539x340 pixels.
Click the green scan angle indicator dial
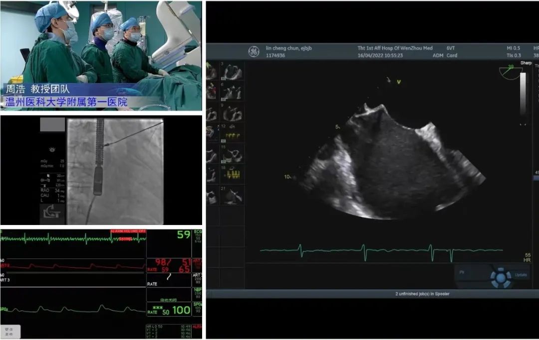pyautogui.click(x=511, y=73)
